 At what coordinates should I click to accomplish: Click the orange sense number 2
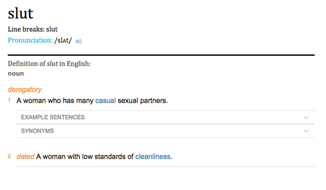point(9,156)
